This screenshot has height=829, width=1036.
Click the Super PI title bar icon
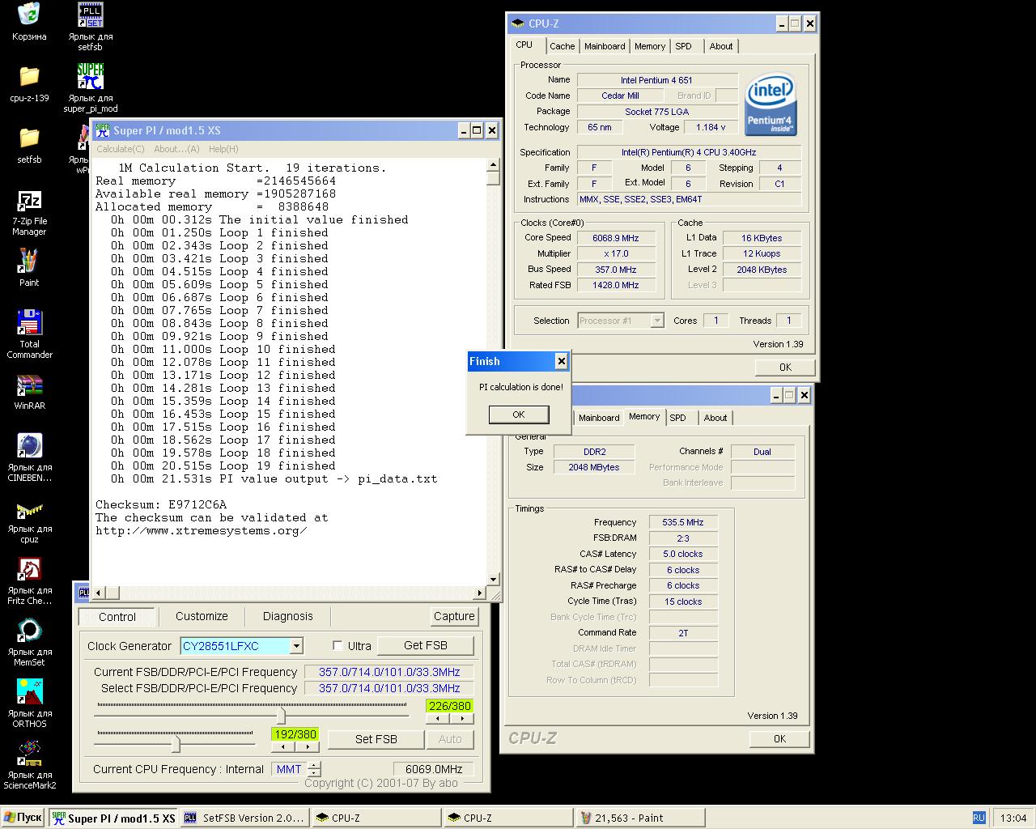(x=102, y=130)
